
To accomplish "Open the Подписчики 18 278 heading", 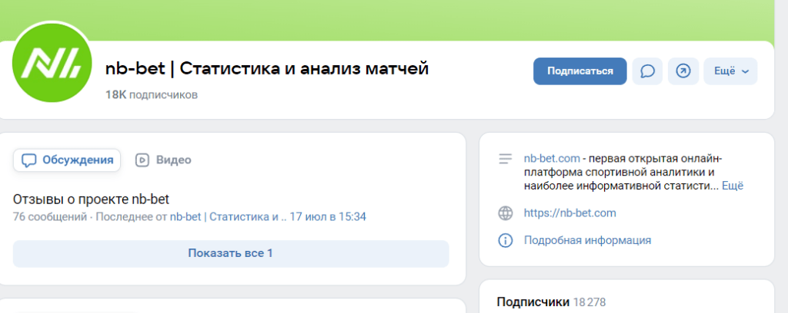I will coord(551,302).
